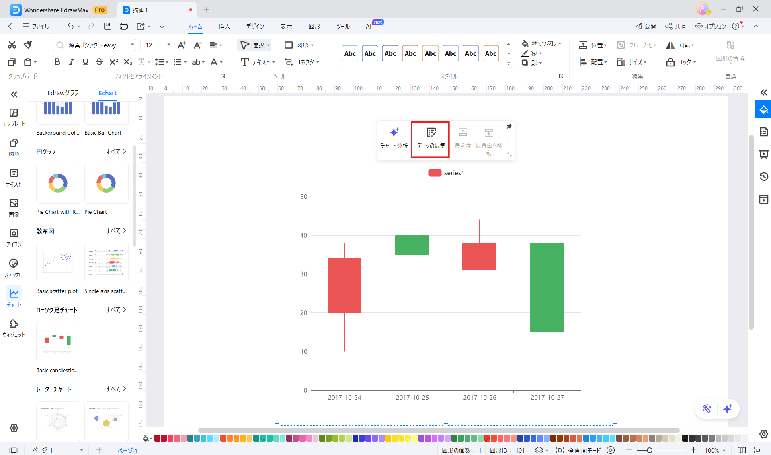The width and height of the screenshot is (771, 455).
Task: Switch to the Edrawグラフ tab
Action: (63, 93)
